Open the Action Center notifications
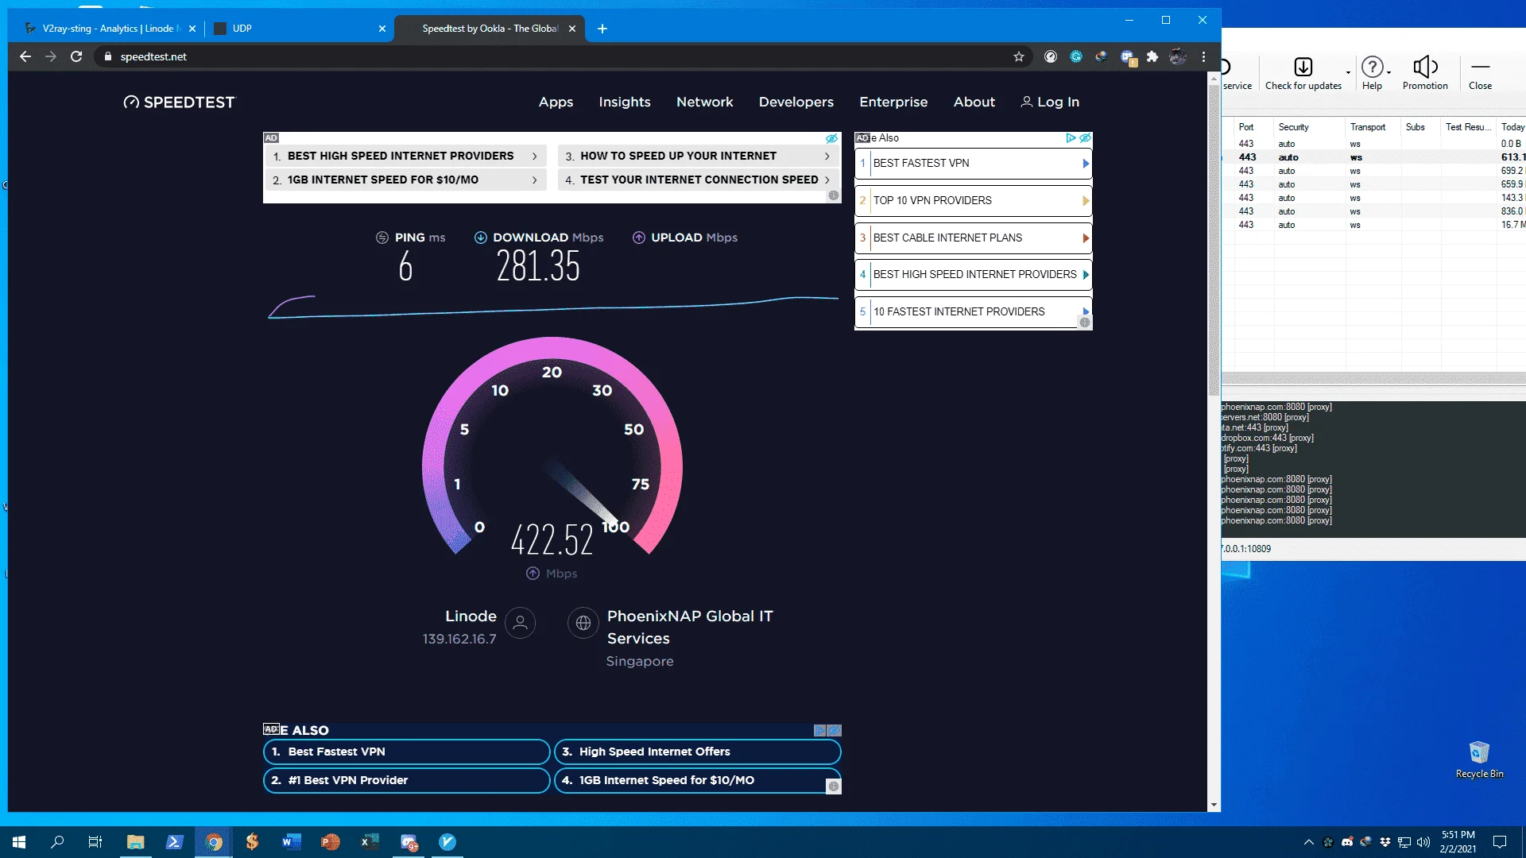1526x858 pixels. [1500, 842]
